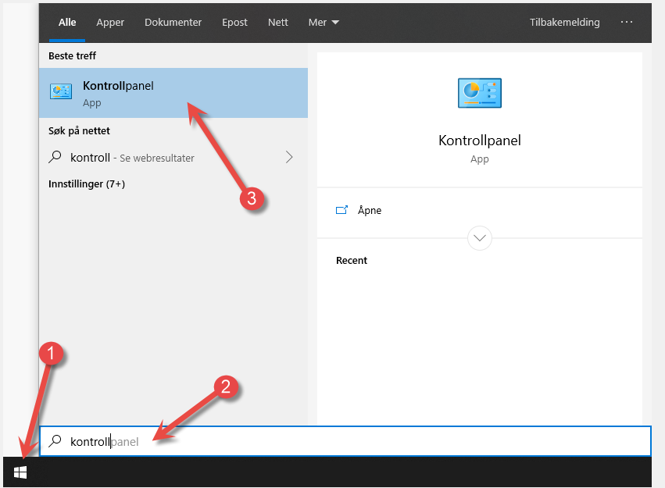Click the Tilbakemelding button

[564, 22]
